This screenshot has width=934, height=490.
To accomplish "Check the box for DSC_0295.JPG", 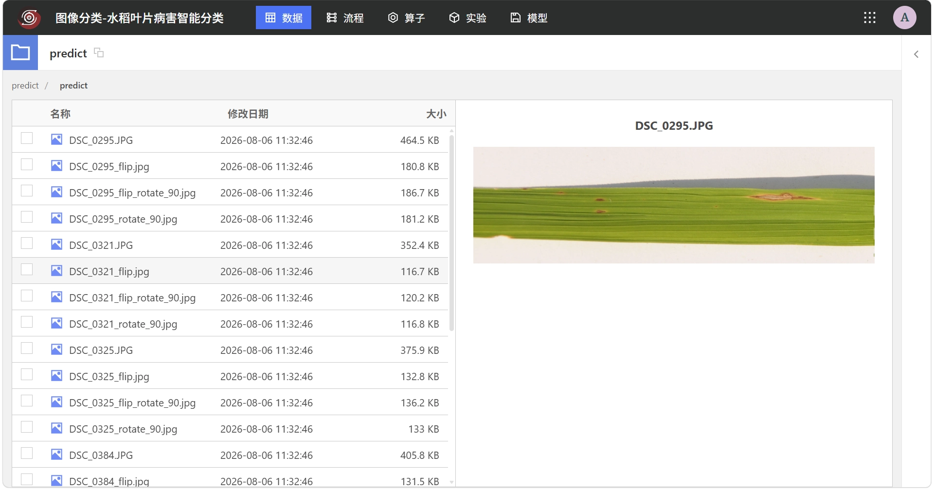I will [x=27, y=138].
